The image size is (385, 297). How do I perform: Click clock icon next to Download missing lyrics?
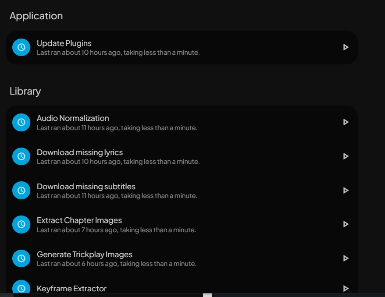pos(21,156)
